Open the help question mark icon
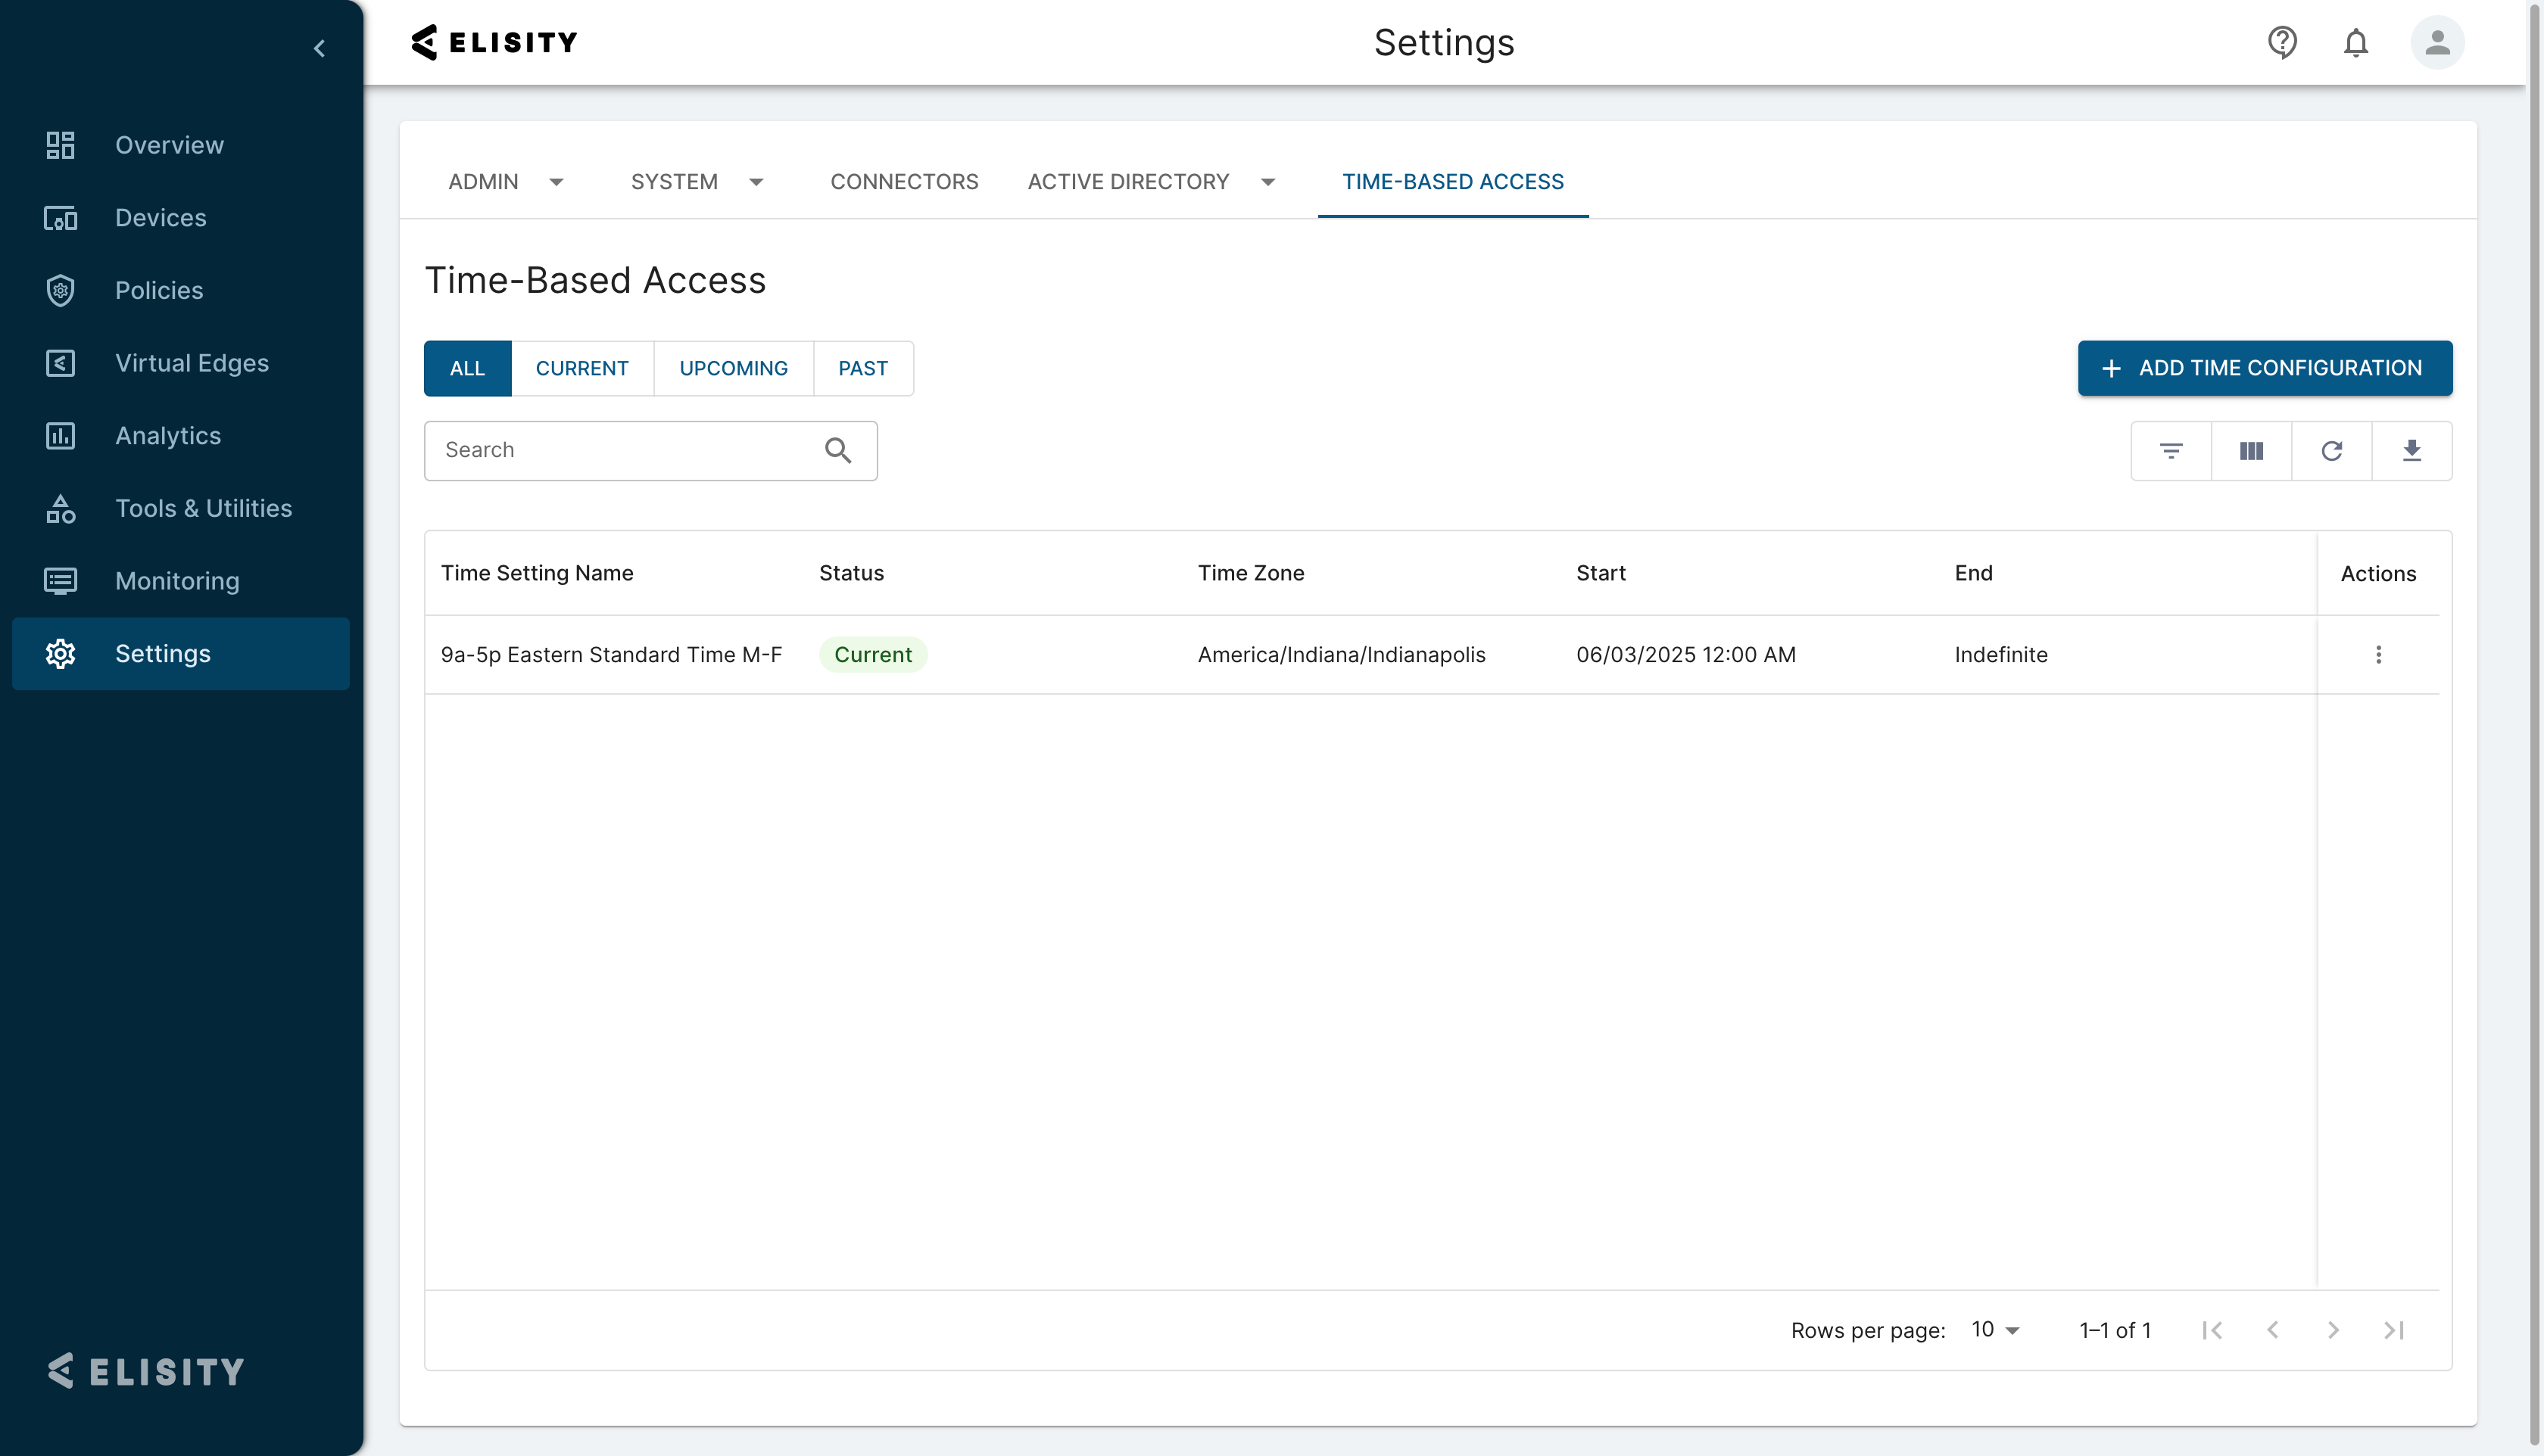The width and height of the screenshot is (2544, 1456). click(x=2281, y=42)
